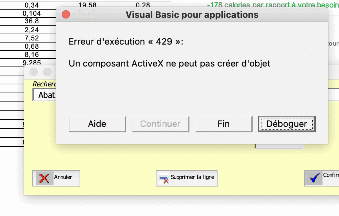The width and height of the screenshot is (339, 216).
Task: Open help with the Aide button
Action: 97,124
